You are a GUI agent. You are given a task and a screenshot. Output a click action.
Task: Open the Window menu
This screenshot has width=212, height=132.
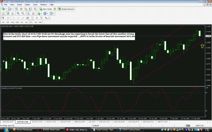[x=43, y=5]
